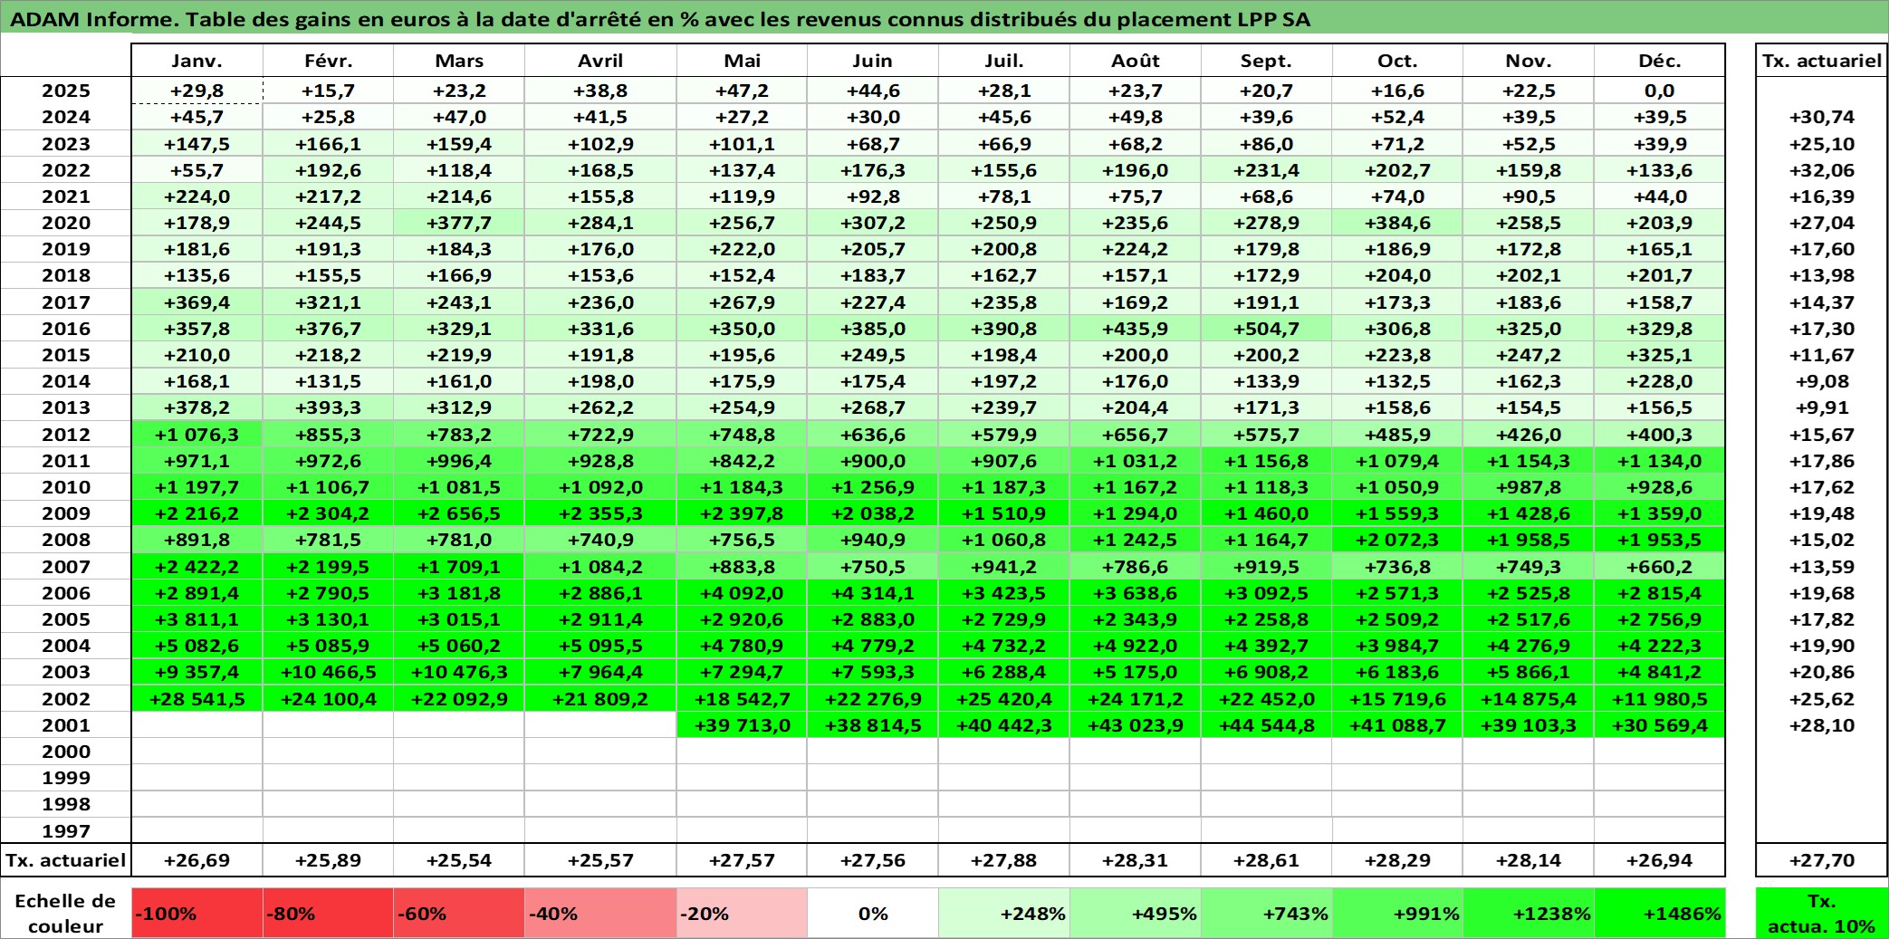Select the +231,4 cell in 2022
Screen dimensions: 1889x939
click(x=1266, y=170)
